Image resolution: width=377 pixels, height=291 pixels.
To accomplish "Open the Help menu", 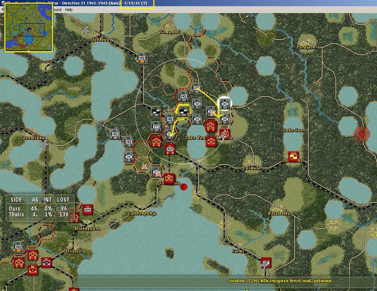I will coord(69,10).
